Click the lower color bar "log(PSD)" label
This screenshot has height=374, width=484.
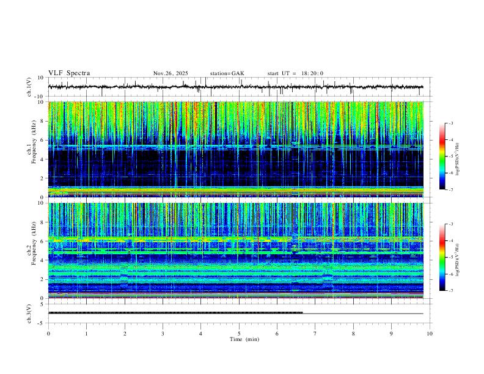click(457, 260)
